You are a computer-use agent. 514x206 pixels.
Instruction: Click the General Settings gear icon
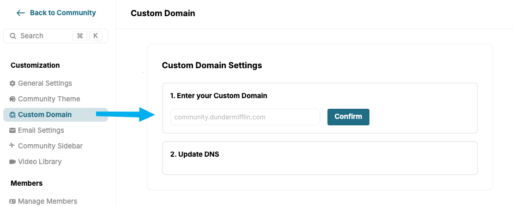click(12, 83)
